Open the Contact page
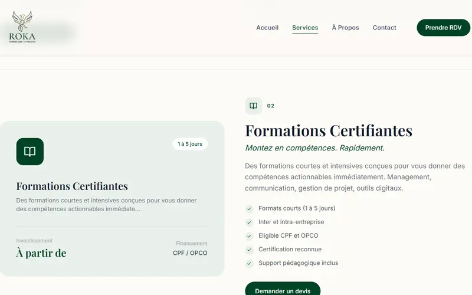 tap(385, 28)
